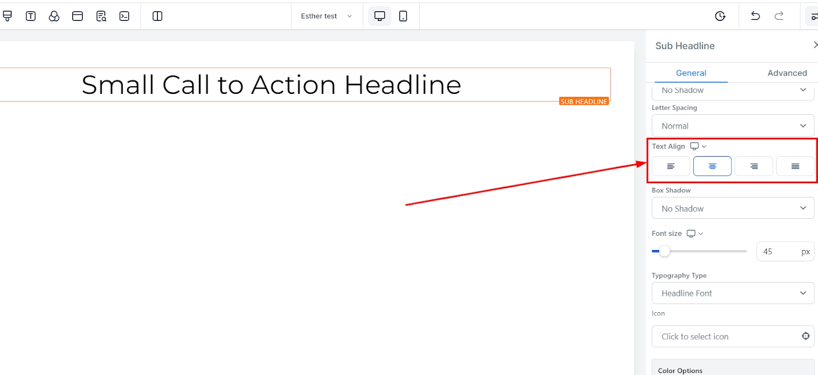Open Typography Type Headline Font dropdown
The width and height of the screenshot is (818, 375).
[733, 293]
